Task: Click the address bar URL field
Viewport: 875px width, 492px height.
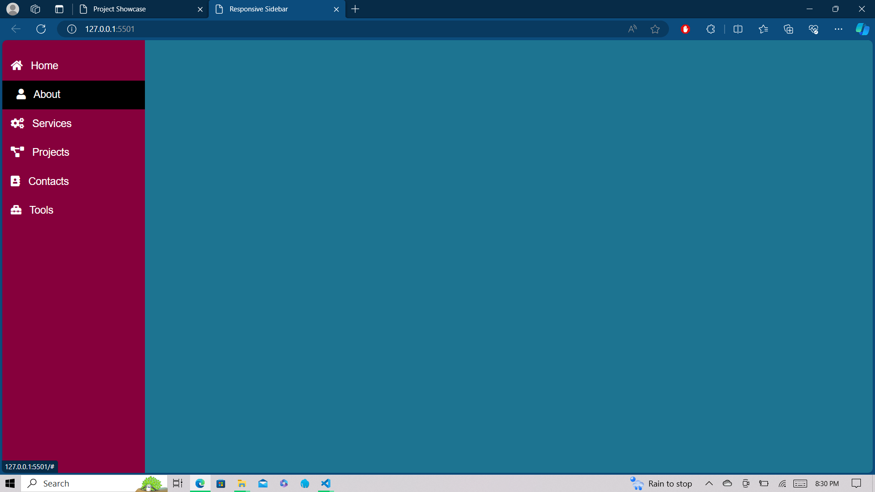Action: click(x=319, y=29)
